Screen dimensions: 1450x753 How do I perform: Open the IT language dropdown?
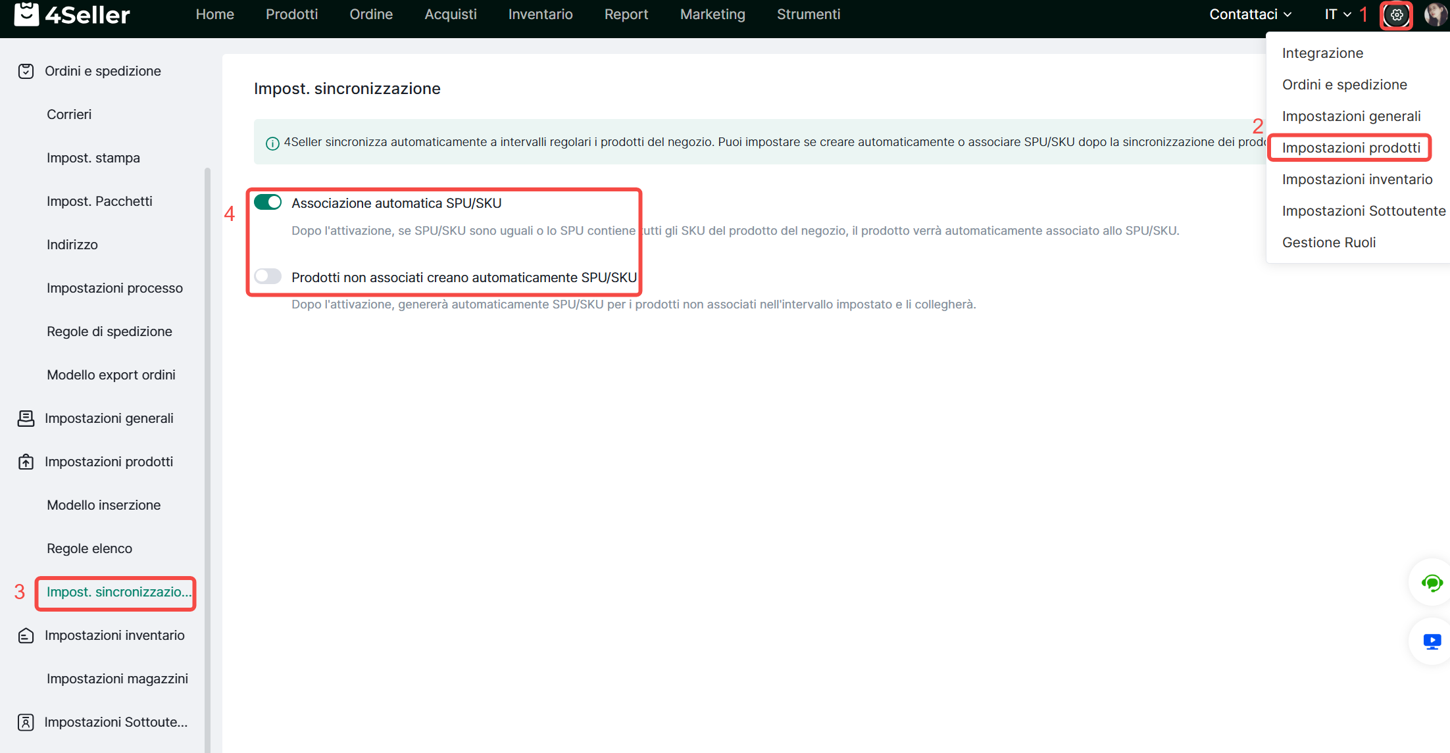click(x=1337, y=14)
